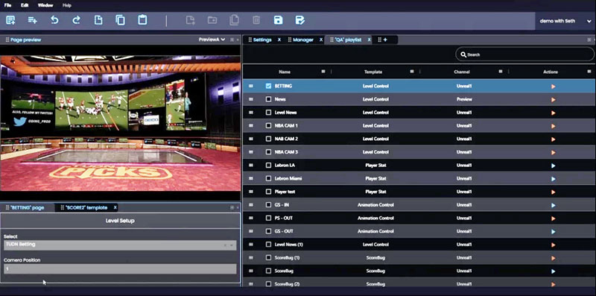
Task: Switch to the "BETTING" page tab
Action: tap(28, 207)
